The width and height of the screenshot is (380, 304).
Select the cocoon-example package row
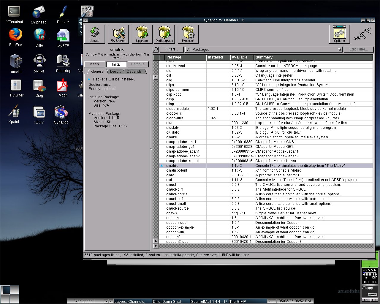266,227
